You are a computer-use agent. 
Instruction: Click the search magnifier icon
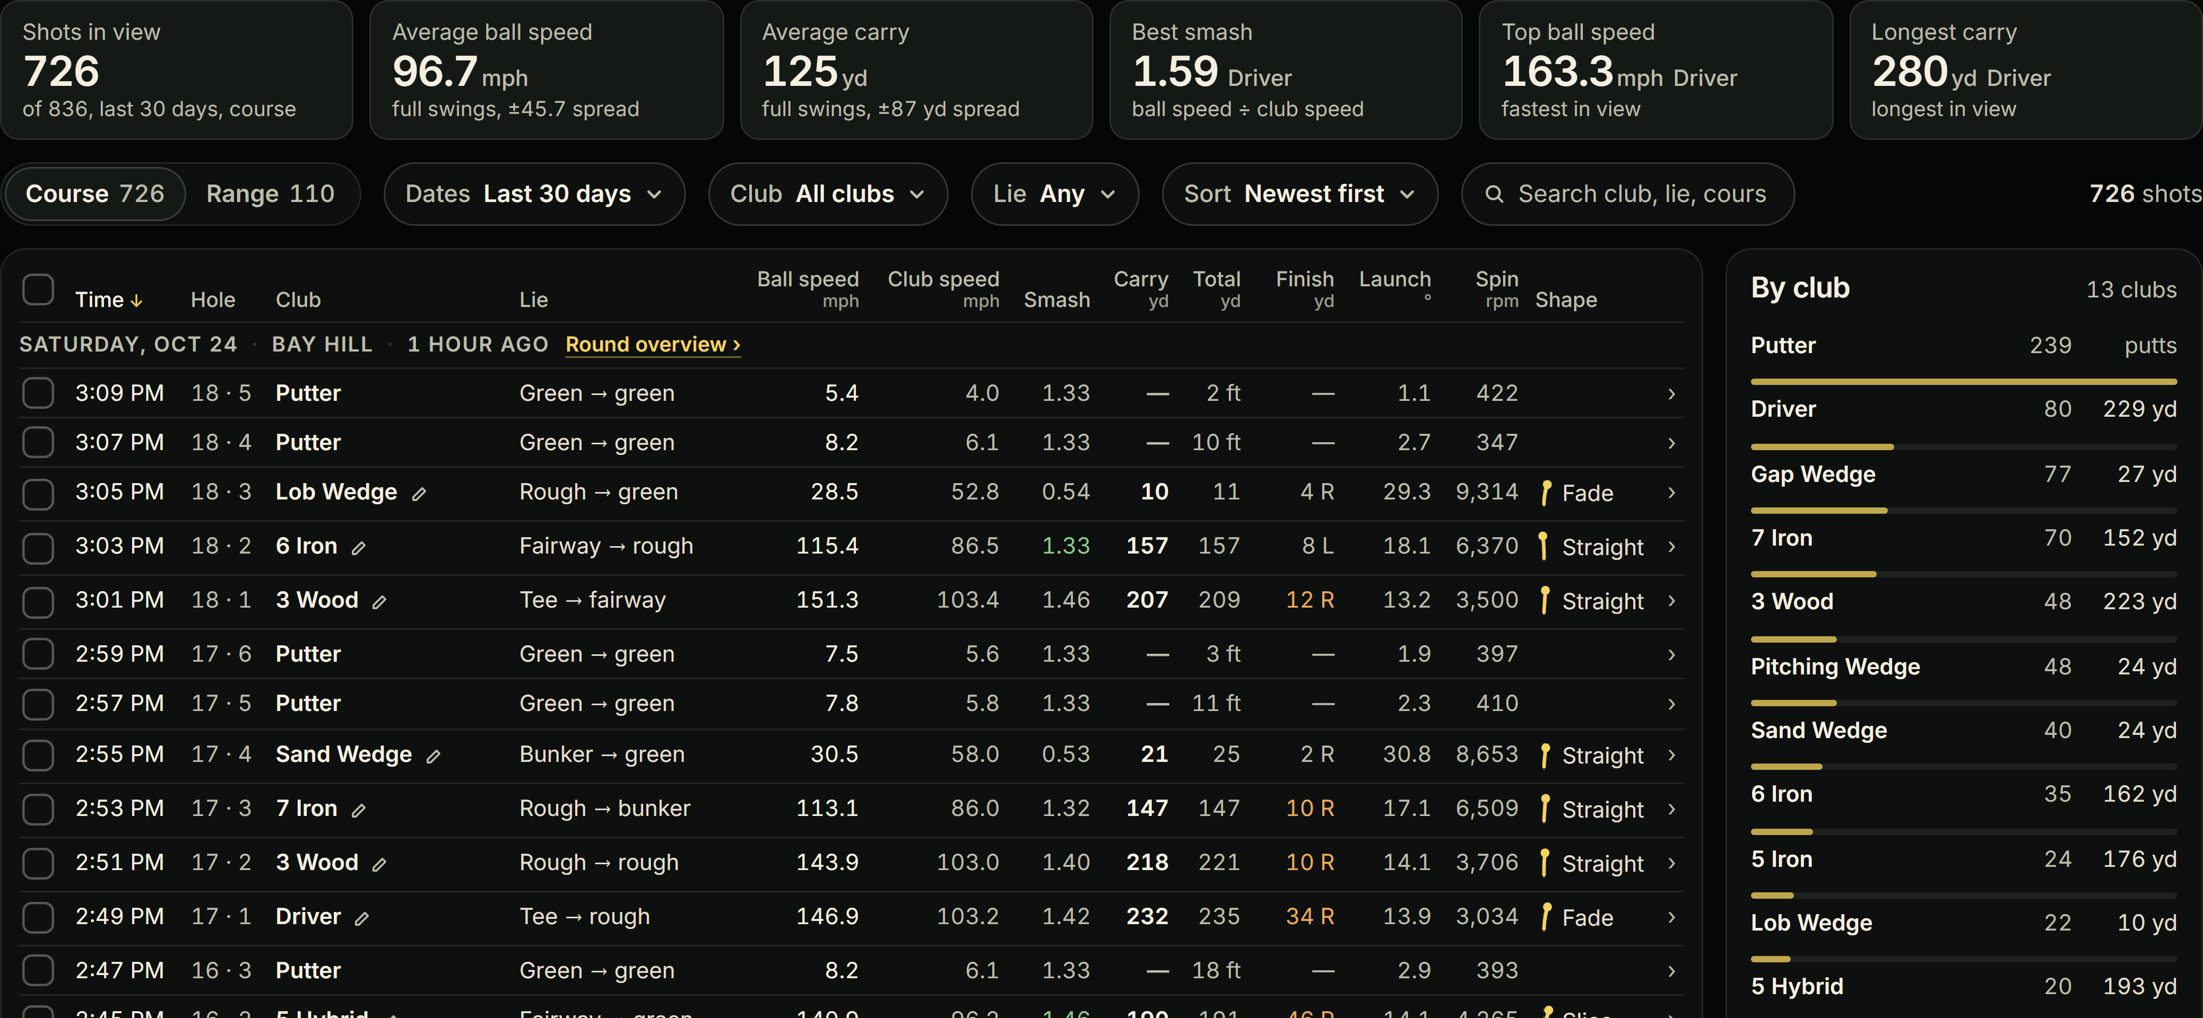1493,194
